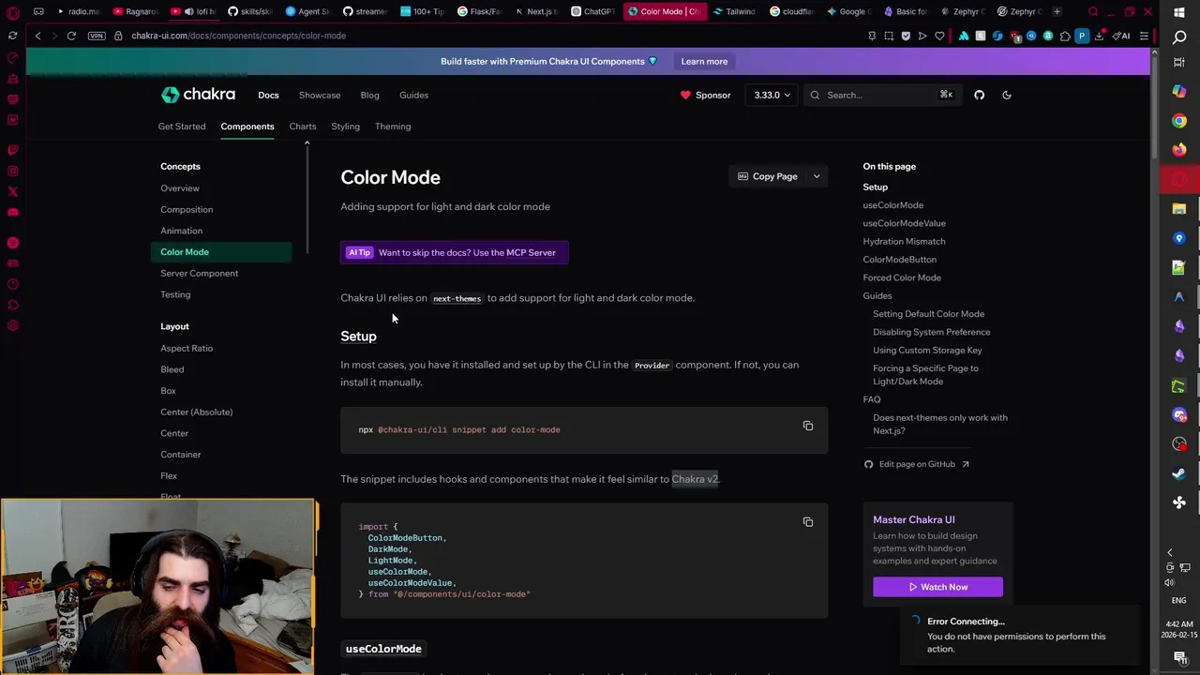Jump to ColorModeButton in page outline
This screenshot has width=1200, height=675.
(900, 260)
